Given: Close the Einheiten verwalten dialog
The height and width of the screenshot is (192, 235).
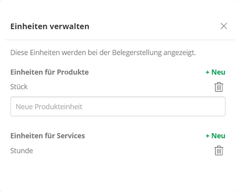Looking at the screenshot, I should pyautogui.click(x=223, y=26).
